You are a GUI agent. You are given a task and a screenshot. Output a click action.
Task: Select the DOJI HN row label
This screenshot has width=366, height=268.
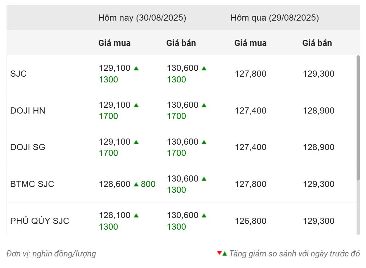click(x=28, y=111)
